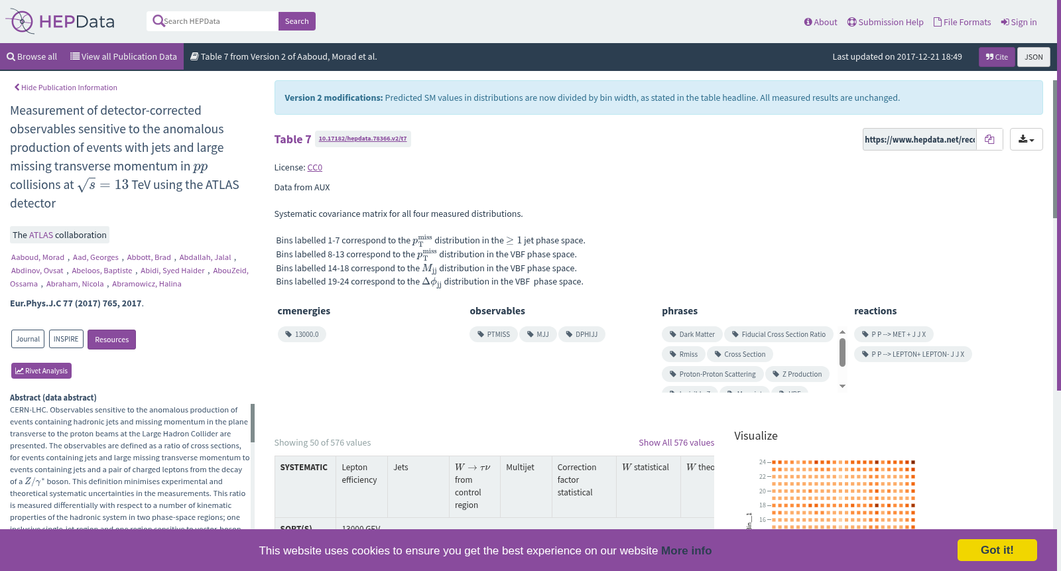
Task: Select Fiducial Cross Section Ratio tag
Action: point(779,334)
